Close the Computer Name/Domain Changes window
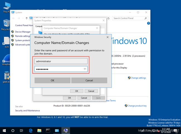 [97, 28]
